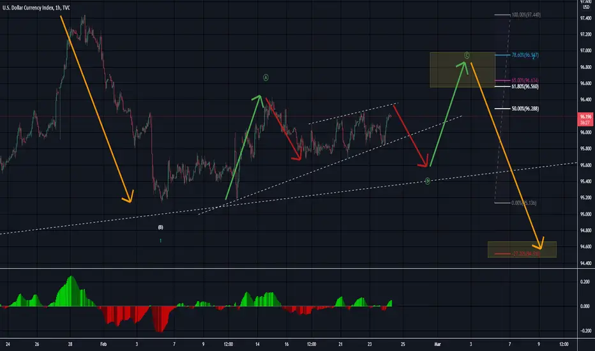Select the red -27.20% Fibonacci extension label

525,253
